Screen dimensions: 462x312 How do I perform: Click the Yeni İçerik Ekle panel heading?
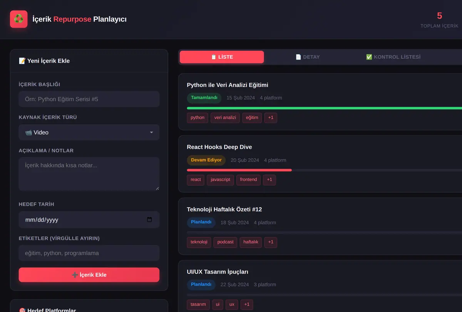click(44, 61)
